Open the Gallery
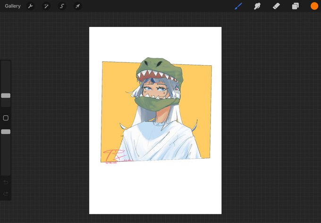 tap(13, 6)
